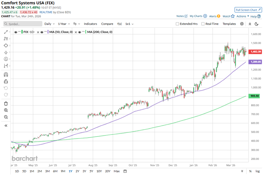This screenshot has height=175, width=263.
Task: Toggle the magnet snap mode
Action: tap(6, 74)
